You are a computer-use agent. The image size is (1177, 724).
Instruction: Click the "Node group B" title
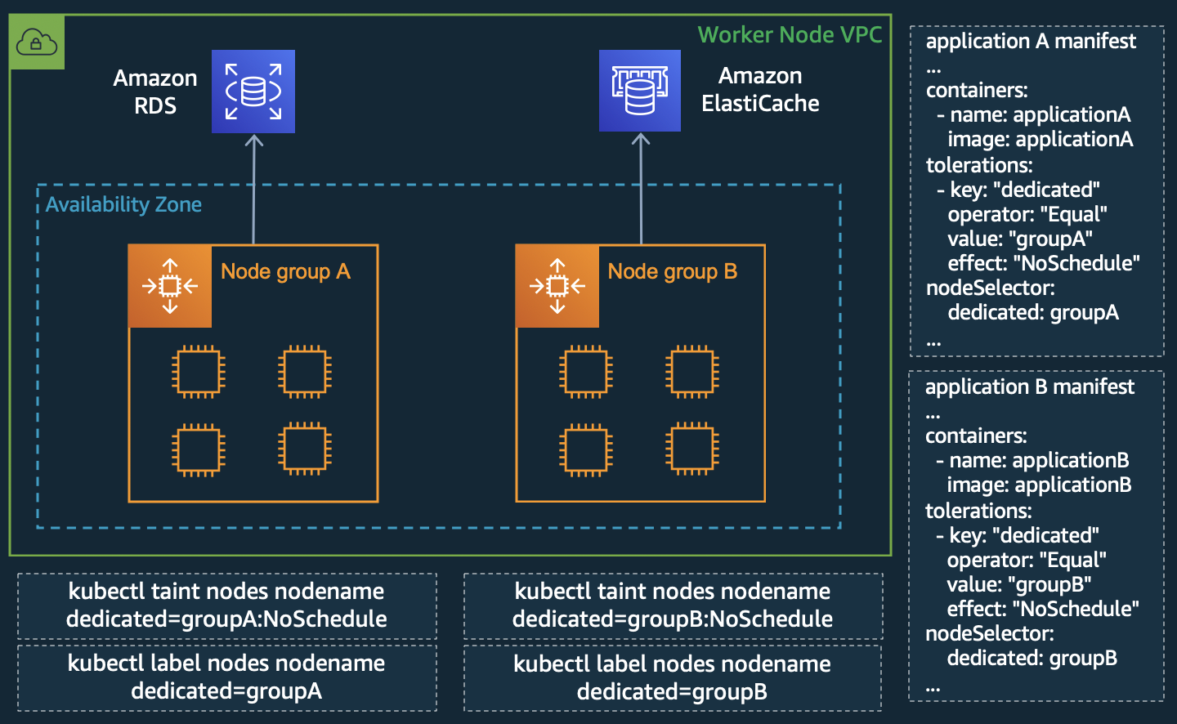pos(673,271)
